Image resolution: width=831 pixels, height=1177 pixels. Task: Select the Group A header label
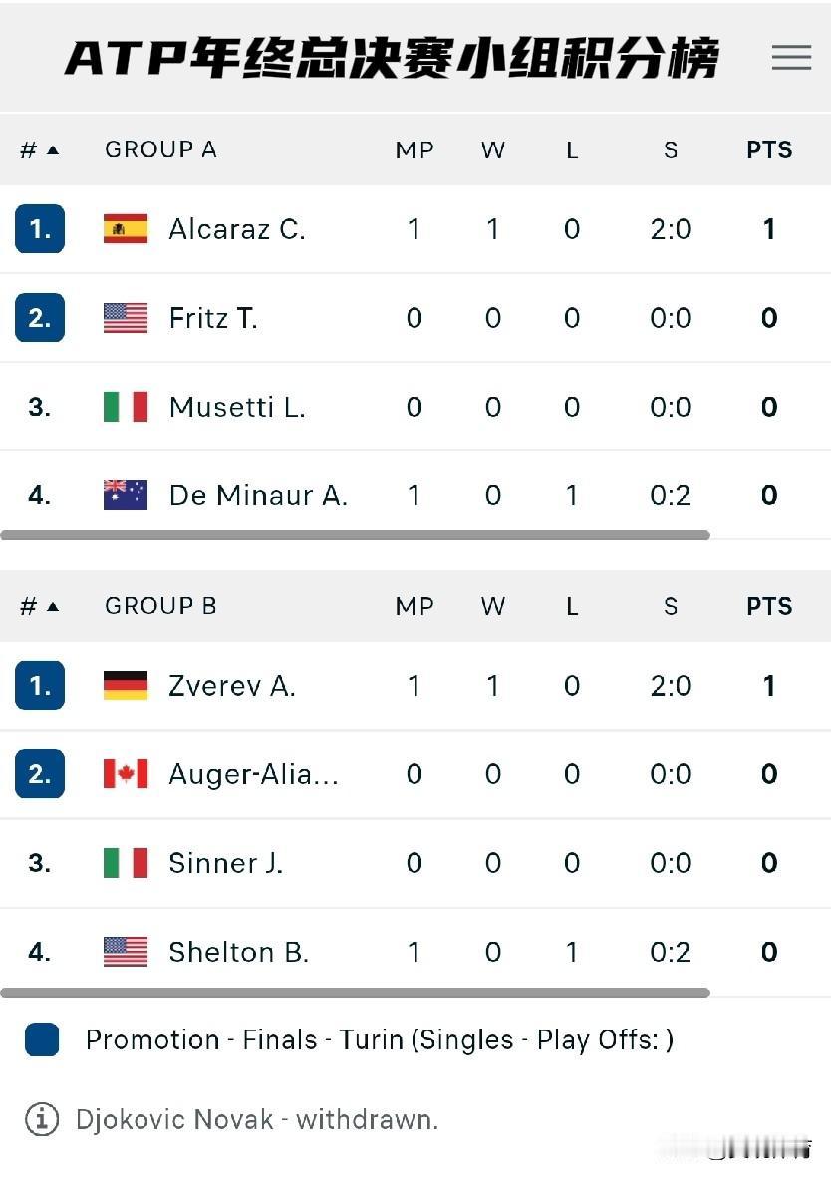click(x=160, y=150)
